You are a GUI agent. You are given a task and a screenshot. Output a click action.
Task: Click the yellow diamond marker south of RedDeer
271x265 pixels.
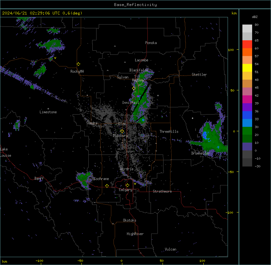point(134,88)
